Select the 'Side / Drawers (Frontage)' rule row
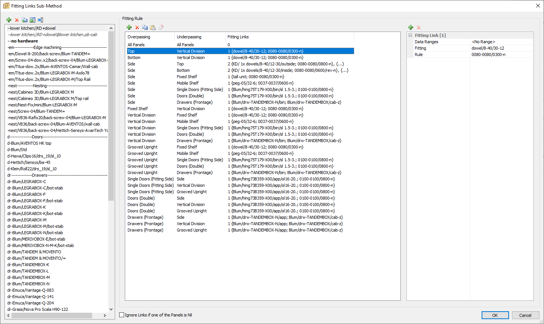This screenshot has width=544, height=324. coord(240,102)
